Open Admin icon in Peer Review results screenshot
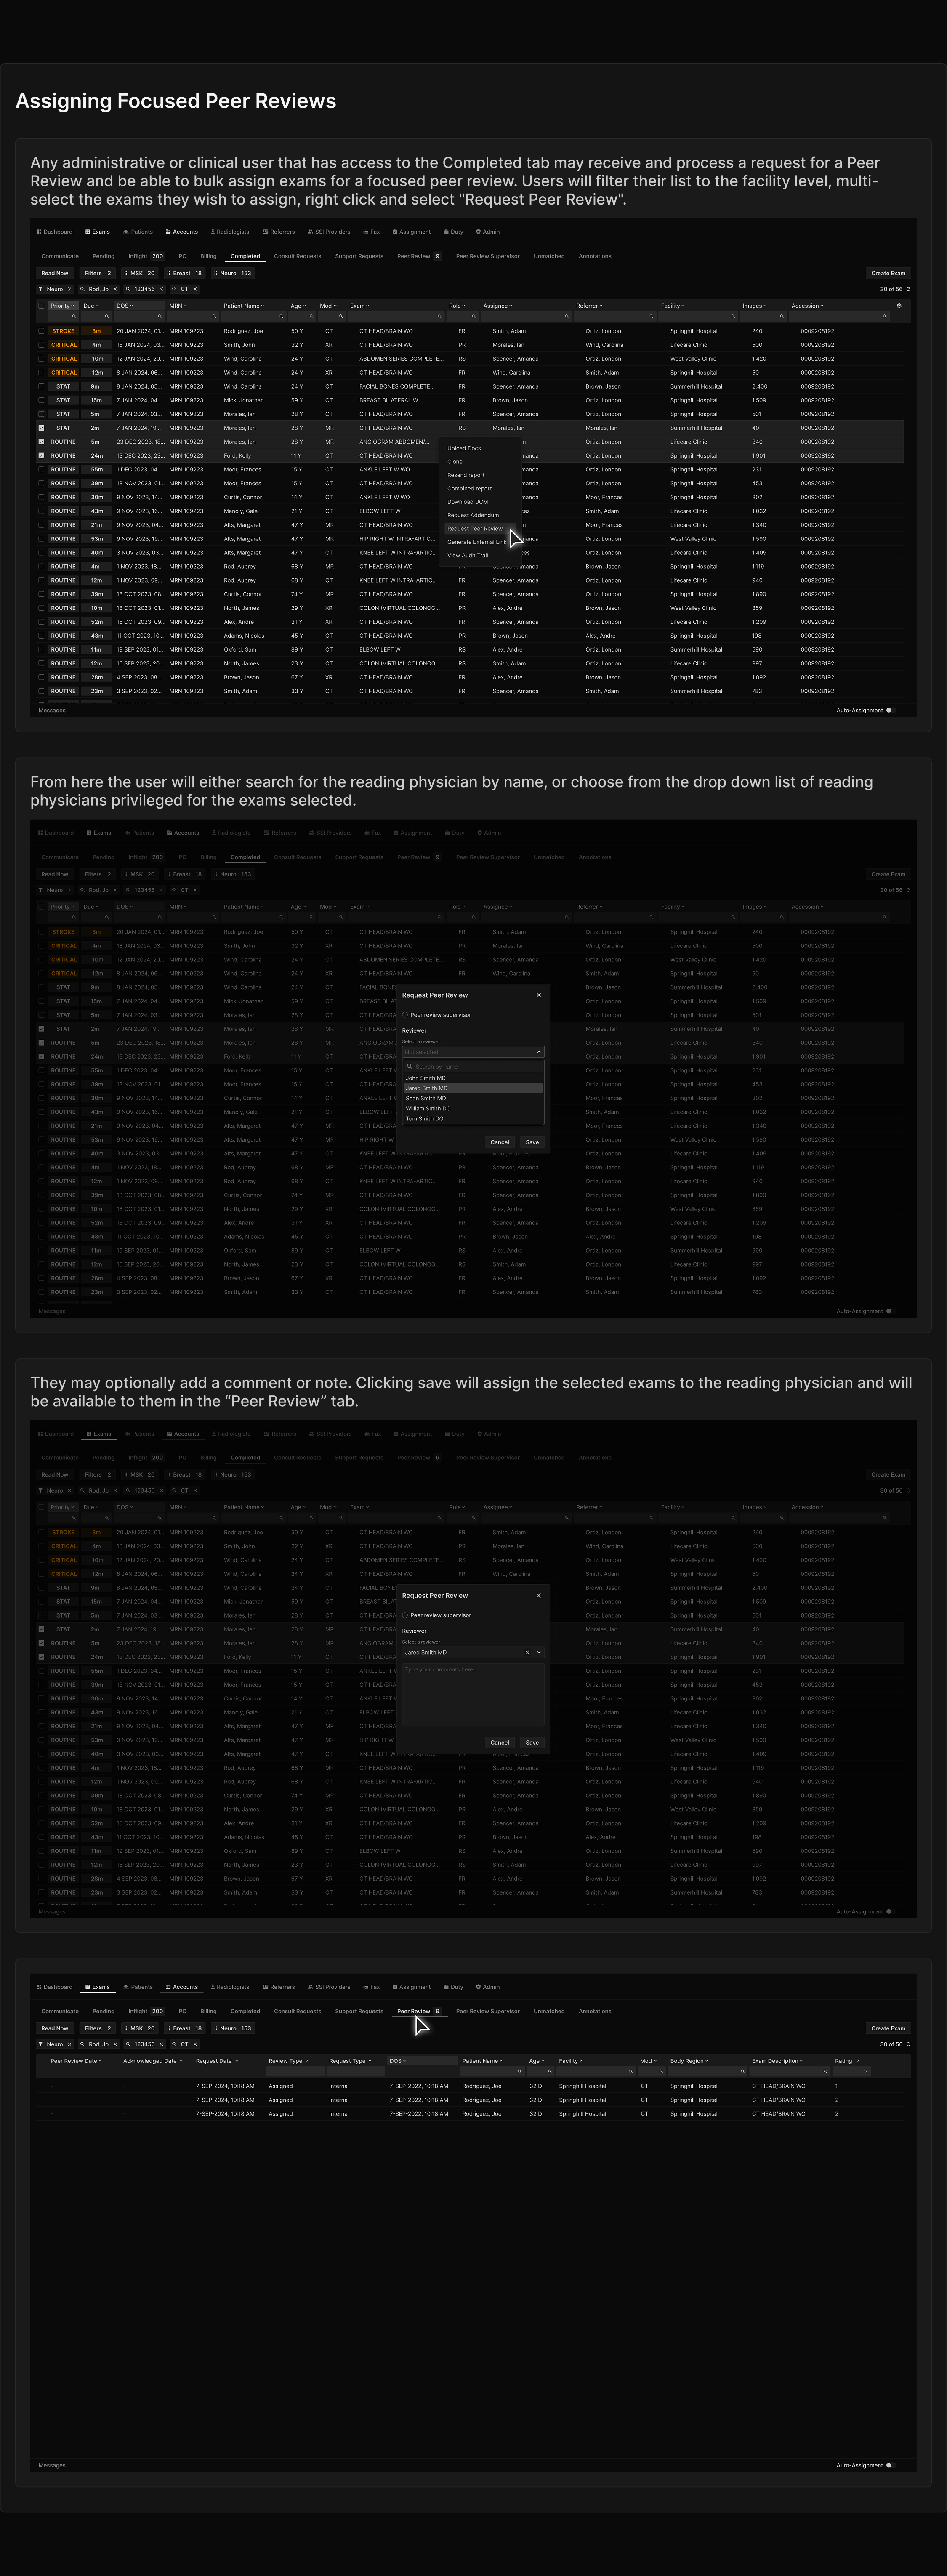The height and width of the screenshot is (2576, 947). [478, 1987]
